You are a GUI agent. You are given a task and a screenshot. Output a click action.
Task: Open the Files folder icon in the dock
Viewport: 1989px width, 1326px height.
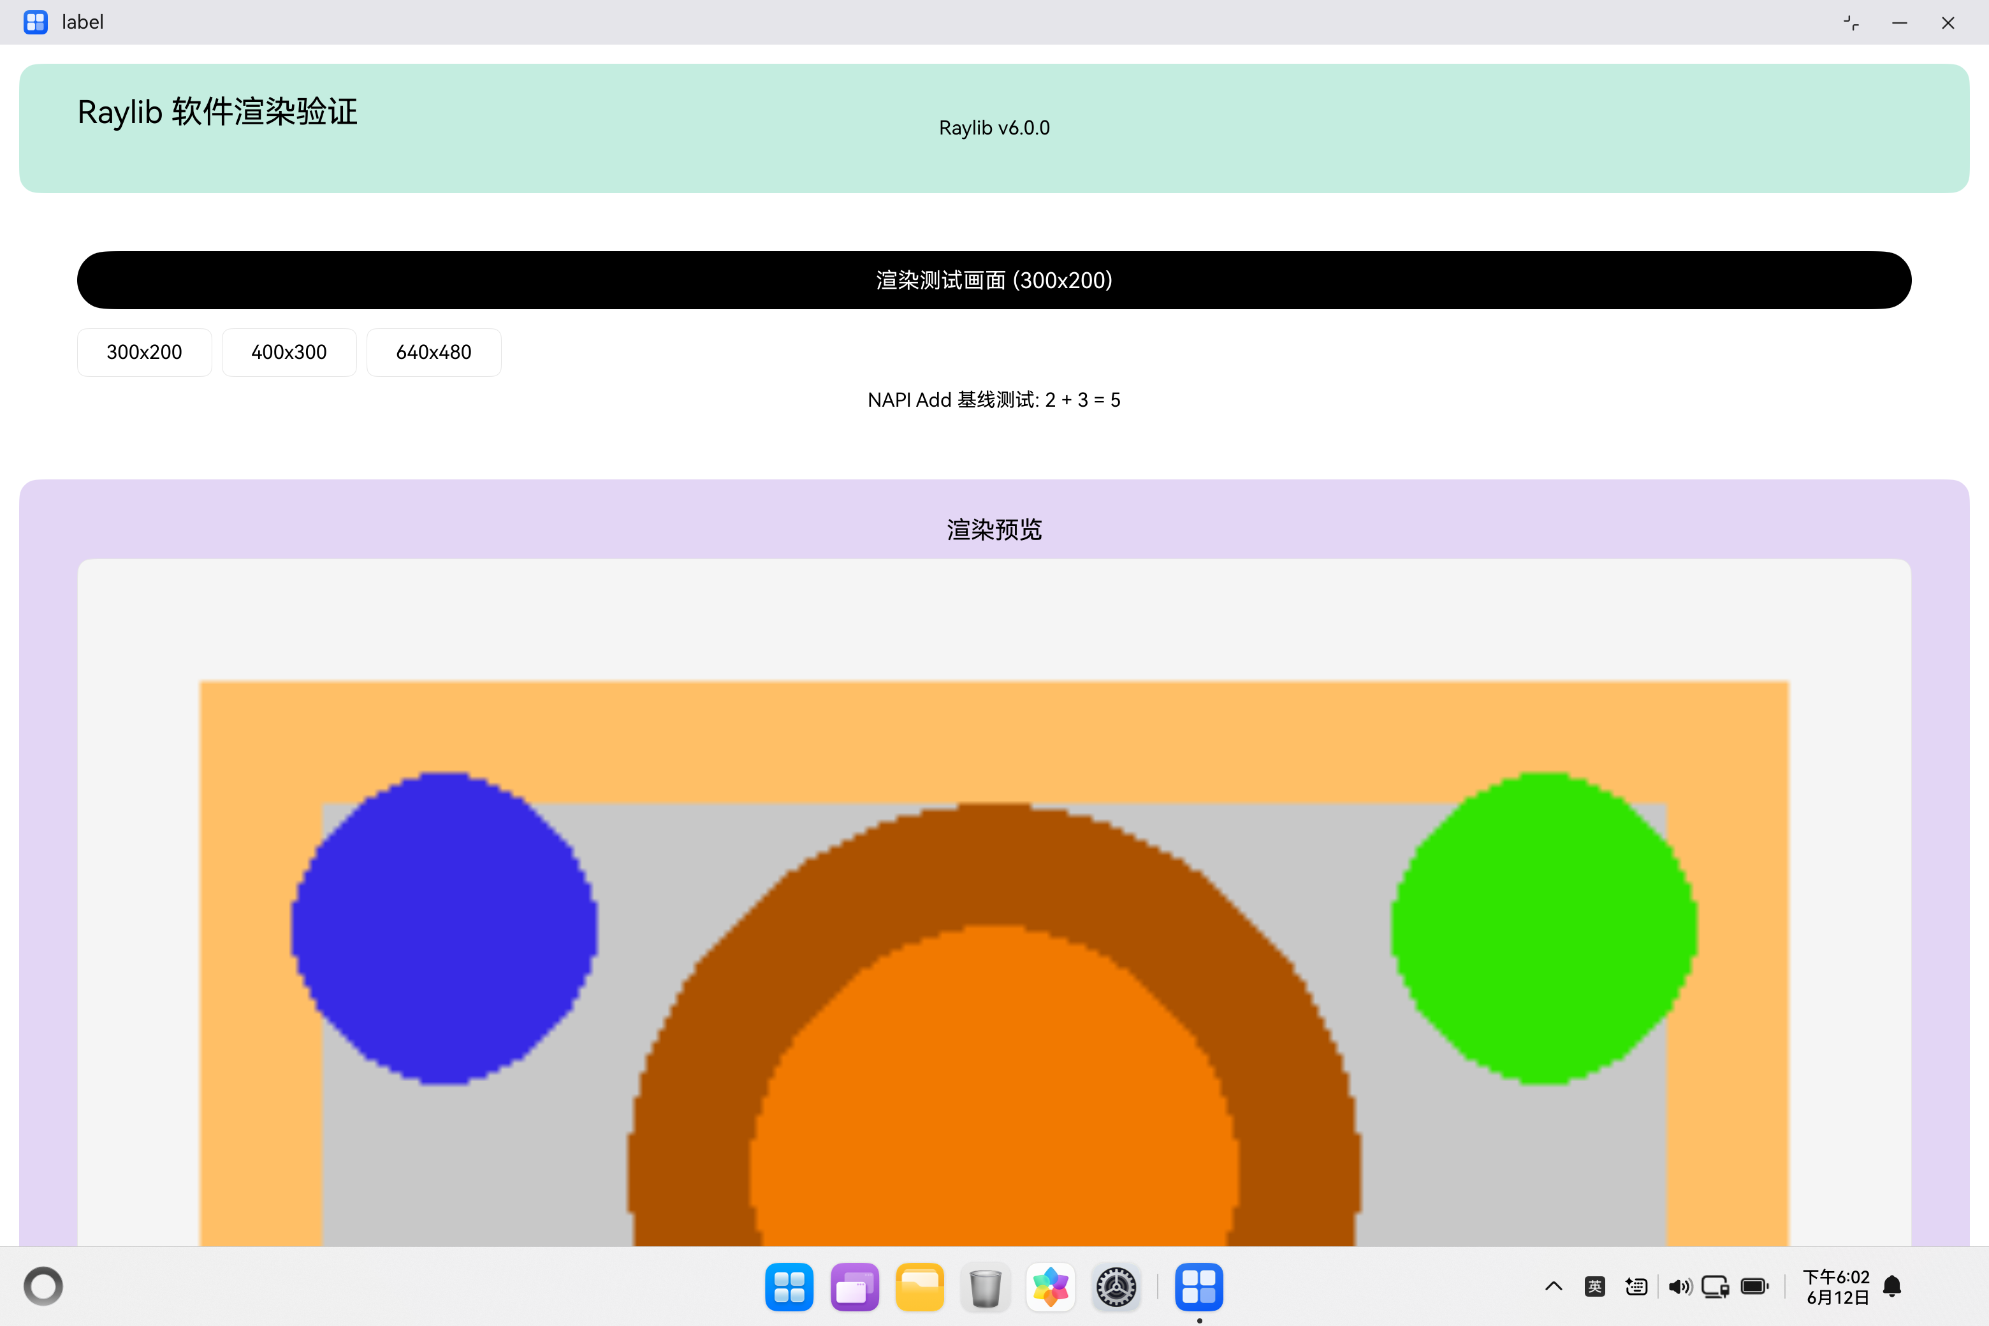click(919, 1287)
